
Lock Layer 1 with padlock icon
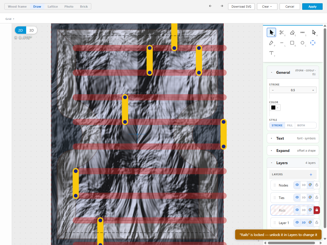(317, 223)
